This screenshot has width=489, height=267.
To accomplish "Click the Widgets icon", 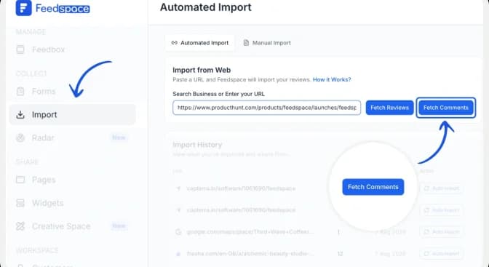I will tap(20, 203).
